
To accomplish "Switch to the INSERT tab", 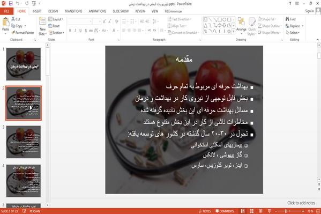I will coord(37,11).
